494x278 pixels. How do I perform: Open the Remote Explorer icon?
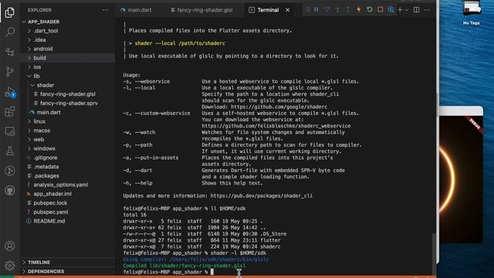point(10,131)
